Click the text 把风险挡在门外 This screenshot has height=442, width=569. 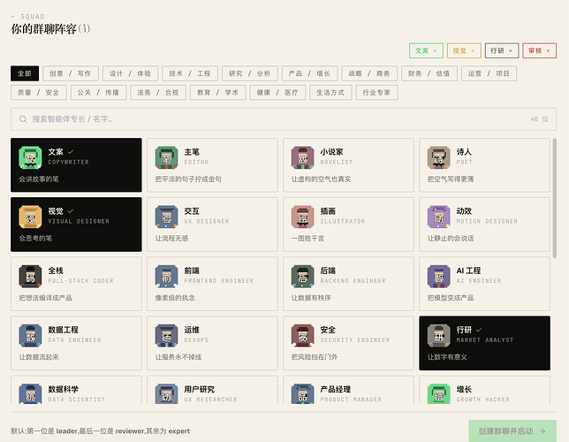click(x=315, y=357)
